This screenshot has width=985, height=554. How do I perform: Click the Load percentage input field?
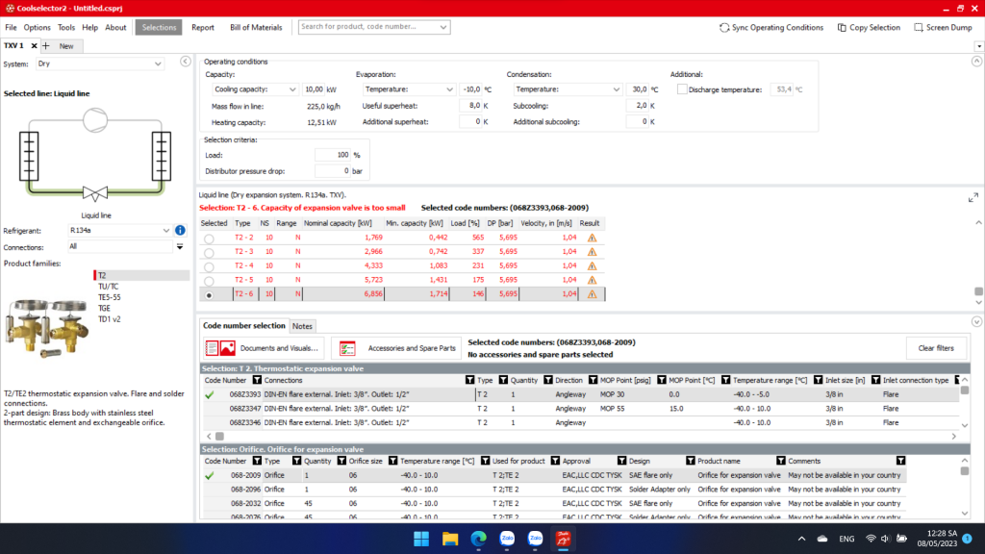(x=332, y=155)
